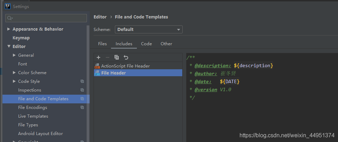
Task: Click the IntelliJ IDEA logo in title bar
Action: pyautogui.click(x=8, y=7)
